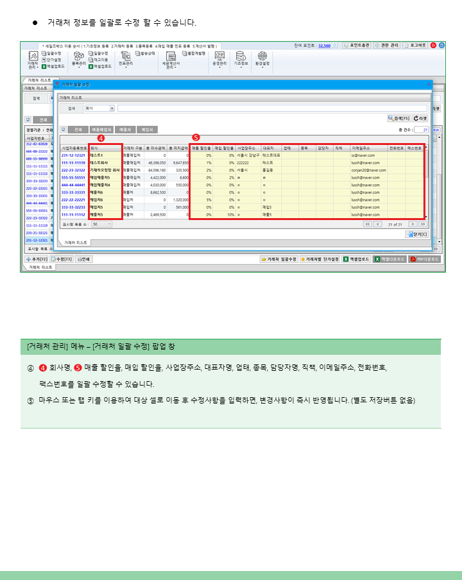Viewport: 462px width, 580px height.
Task: Click the main window vertical scrollbar
Action: coord(439,189)
